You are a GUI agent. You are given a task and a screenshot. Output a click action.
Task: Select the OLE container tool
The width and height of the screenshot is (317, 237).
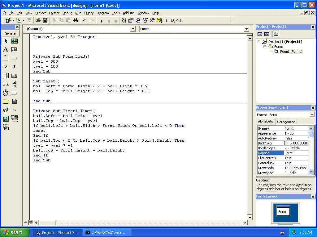6,127
